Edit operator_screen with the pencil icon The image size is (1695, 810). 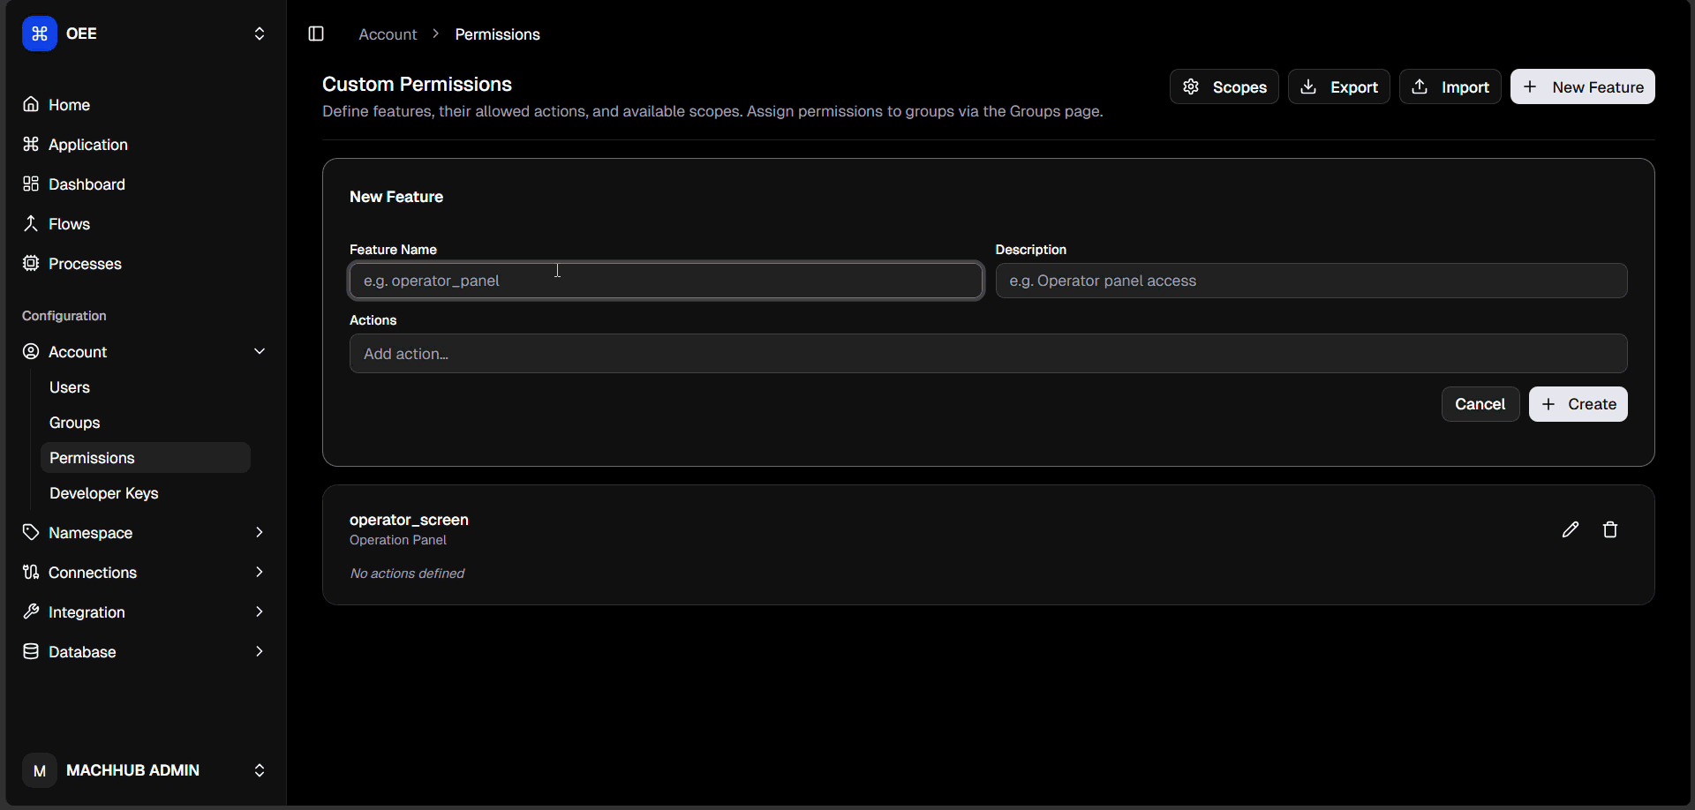(x=1570, y=529)
